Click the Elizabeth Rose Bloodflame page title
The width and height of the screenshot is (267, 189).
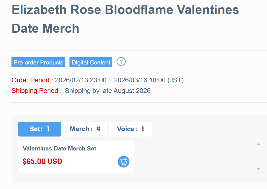pos(125,10)
